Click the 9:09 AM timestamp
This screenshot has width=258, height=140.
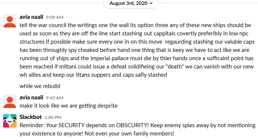tap(55, 17)
